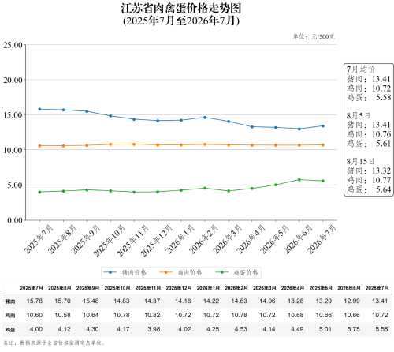Click the 25.00 y-axis label
The width and height of the screenshot is (394, 352).
pyautogui.click(x=13, y=45)
